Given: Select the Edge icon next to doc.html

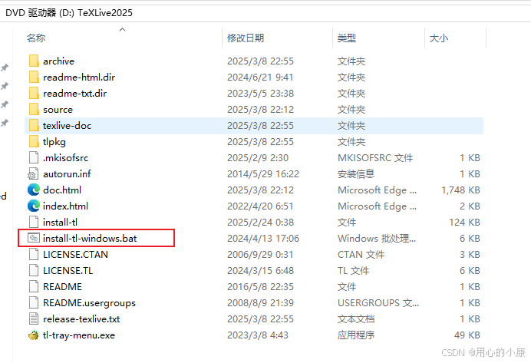Looking at the screenshot, I should point(34,190).
